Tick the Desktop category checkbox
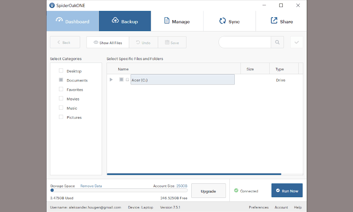This screenshot has width=353, height=212. tap(61, 71)
